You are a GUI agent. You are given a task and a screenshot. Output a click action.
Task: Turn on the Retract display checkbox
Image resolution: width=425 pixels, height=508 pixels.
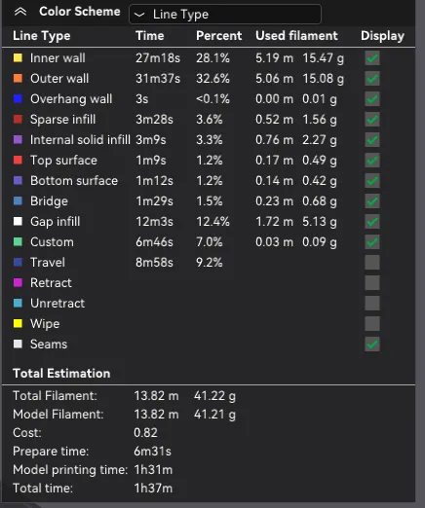[x=372, y=283]
